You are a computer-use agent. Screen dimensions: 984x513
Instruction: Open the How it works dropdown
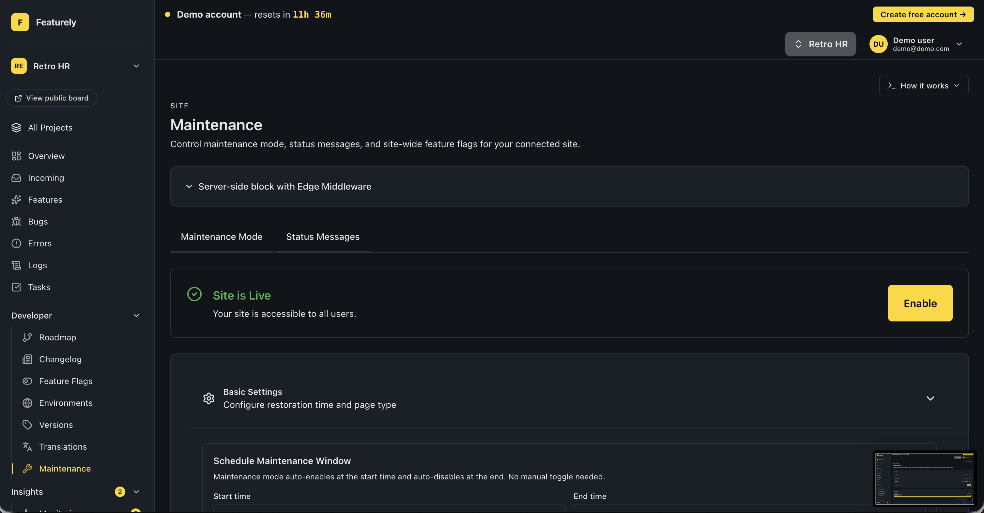pos(923,85)
